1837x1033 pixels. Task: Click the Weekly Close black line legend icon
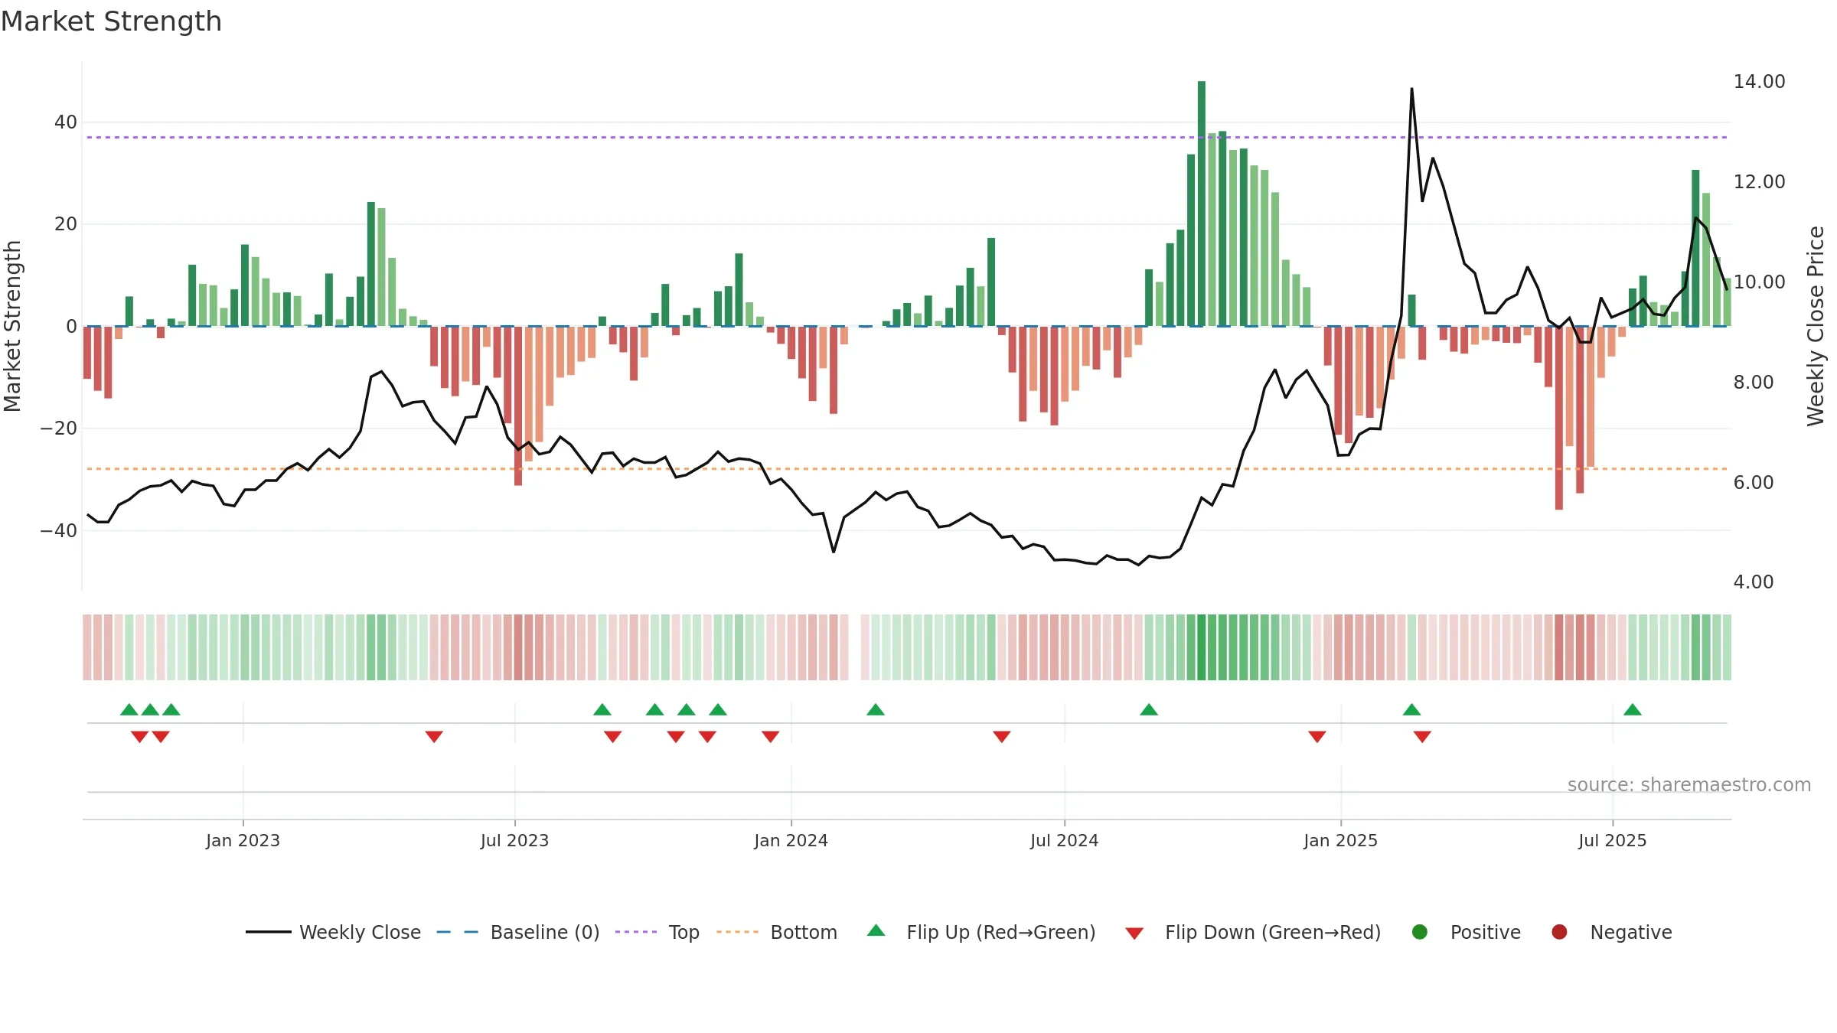269,932
